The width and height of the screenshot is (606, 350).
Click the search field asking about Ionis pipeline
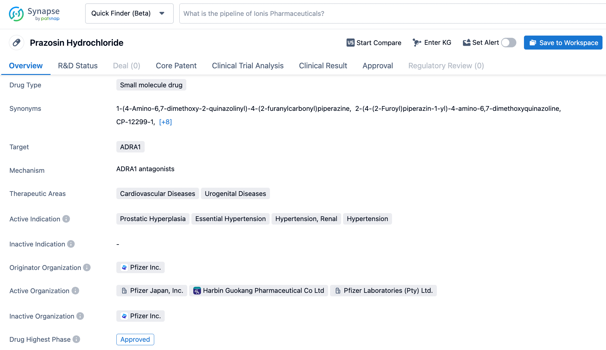pyautogui.click(x=382, y=13)
